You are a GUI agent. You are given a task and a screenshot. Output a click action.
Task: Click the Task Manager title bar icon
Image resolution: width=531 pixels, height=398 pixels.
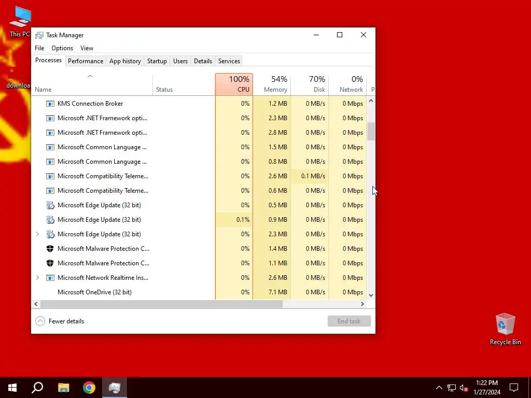(x=39, y=35)
